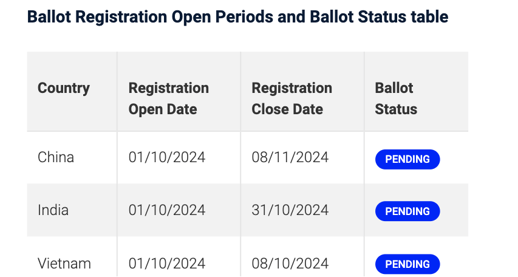Select the China country cell
This screenshot has height=277, width=518.
point(56,157)
